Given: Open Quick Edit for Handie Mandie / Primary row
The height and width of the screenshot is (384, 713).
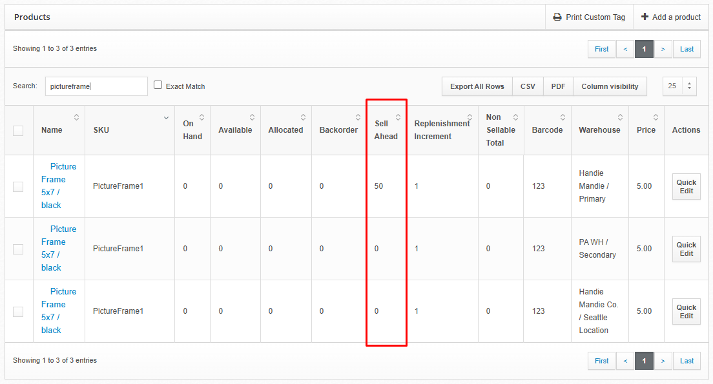Looking at the screenshot, I should pos(686,186).
